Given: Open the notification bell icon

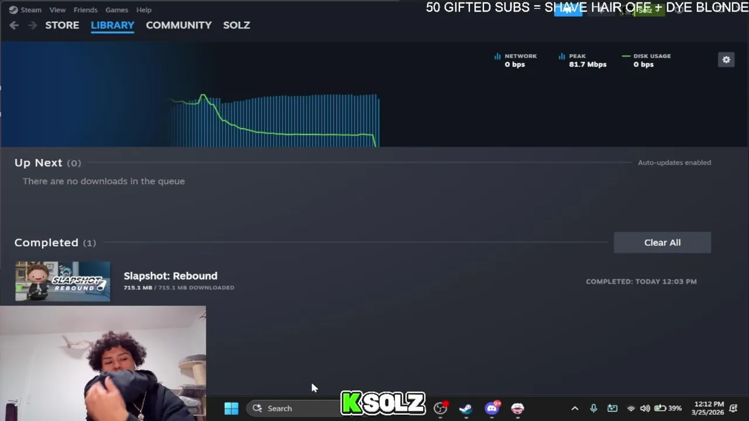Looking at the screenshot, I should [733, 408].
